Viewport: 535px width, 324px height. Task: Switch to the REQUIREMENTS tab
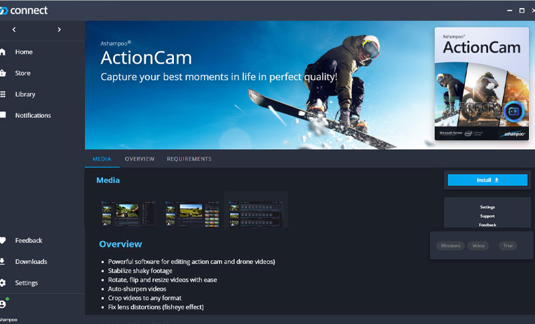189,159
